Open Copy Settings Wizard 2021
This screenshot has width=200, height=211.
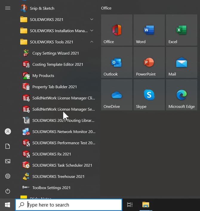click(56, 53)
